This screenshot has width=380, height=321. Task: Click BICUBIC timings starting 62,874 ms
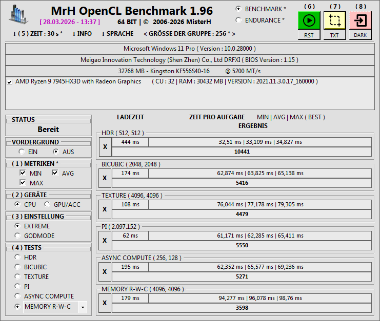260,173
